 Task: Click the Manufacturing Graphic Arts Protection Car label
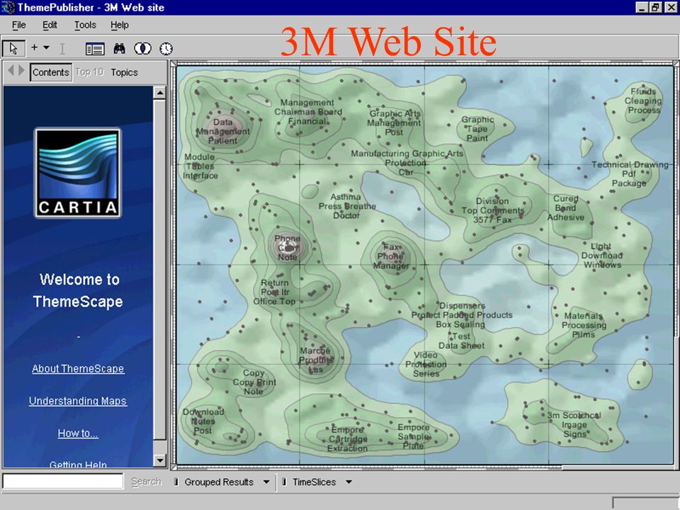(x=407, y=163)
